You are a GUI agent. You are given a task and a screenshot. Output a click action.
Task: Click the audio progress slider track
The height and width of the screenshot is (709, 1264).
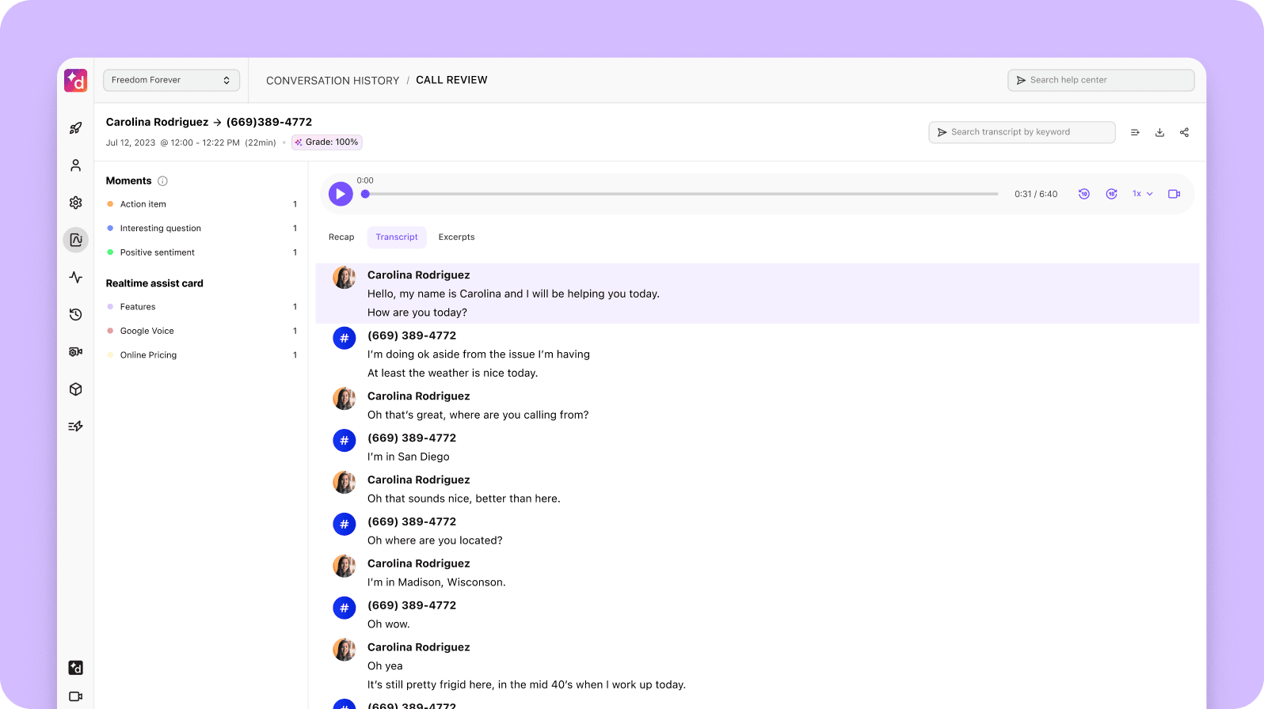681,194
